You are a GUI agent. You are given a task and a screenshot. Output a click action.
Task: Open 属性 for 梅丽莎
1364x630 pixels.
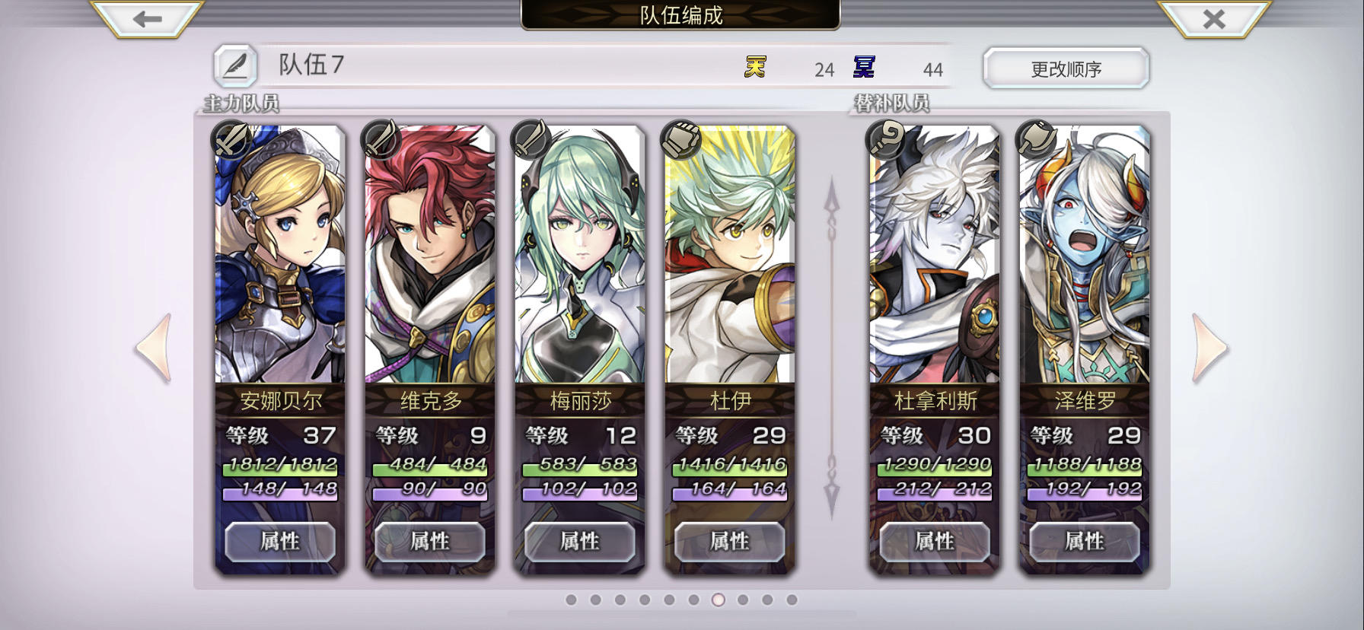[580, 542]
